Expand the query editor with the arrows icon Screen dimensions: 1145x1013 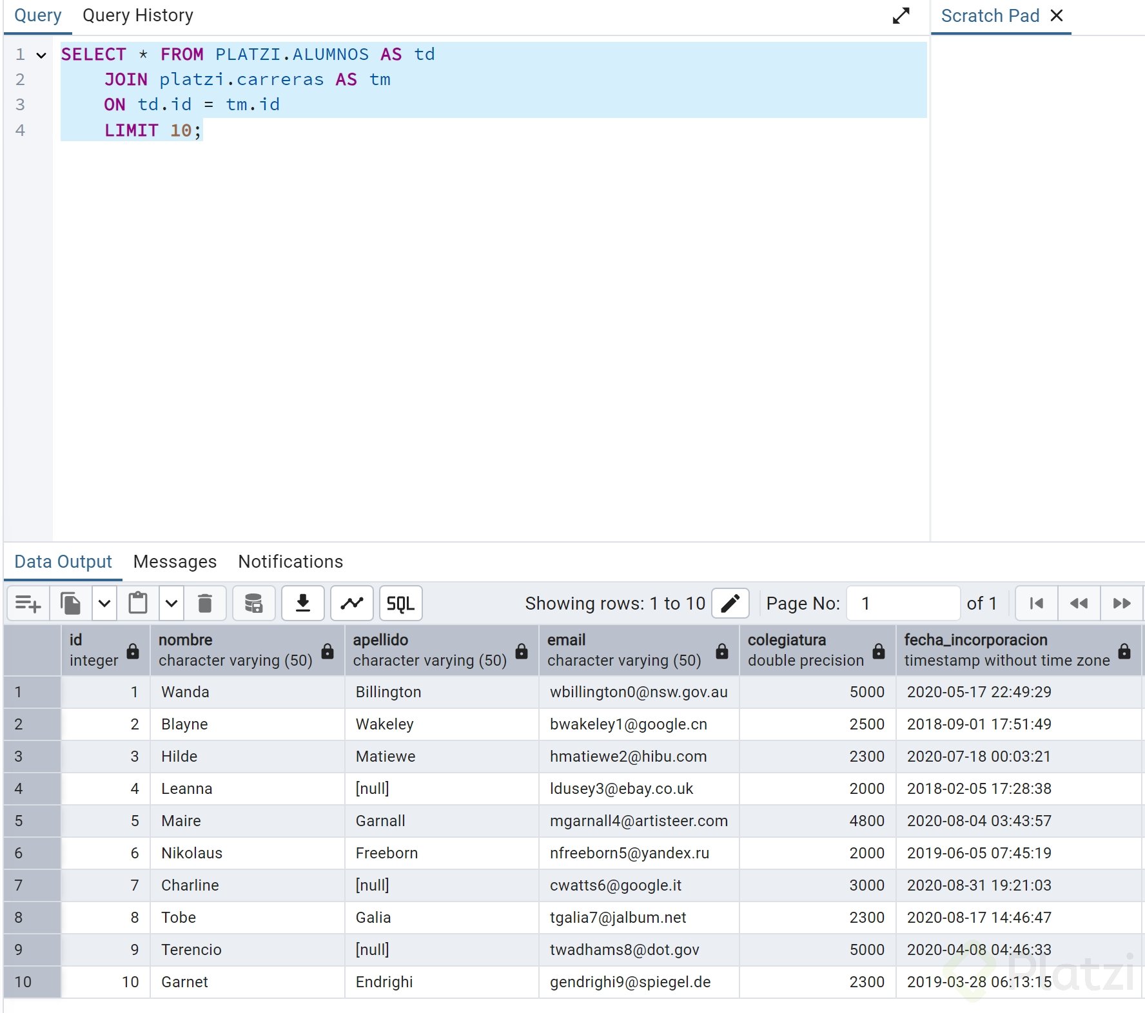901,15
